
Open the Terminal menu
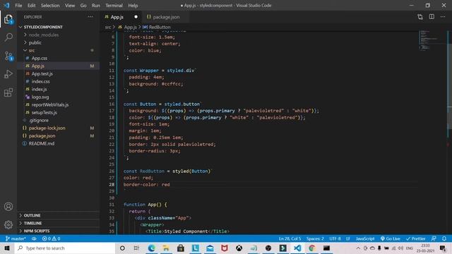114,6
